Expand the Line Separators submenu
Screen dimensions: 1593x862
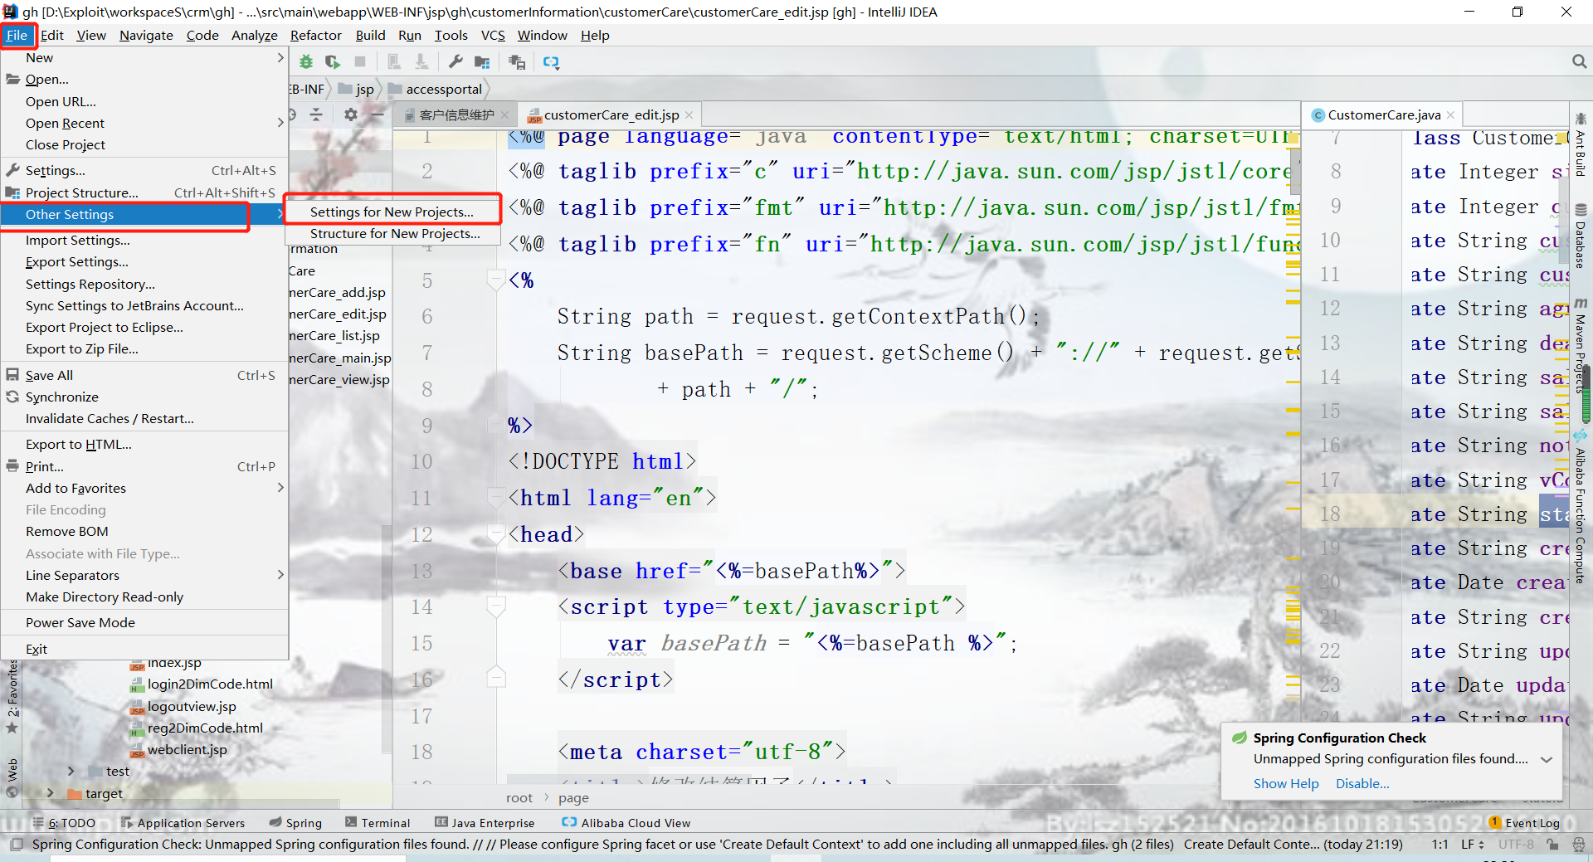[x=144, y=575]
